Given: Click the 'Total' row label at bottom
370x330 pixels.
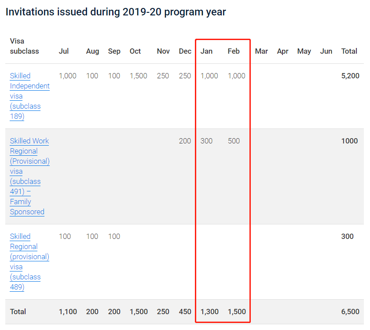Looking at the screenshot, I should [x=18, y=312].
